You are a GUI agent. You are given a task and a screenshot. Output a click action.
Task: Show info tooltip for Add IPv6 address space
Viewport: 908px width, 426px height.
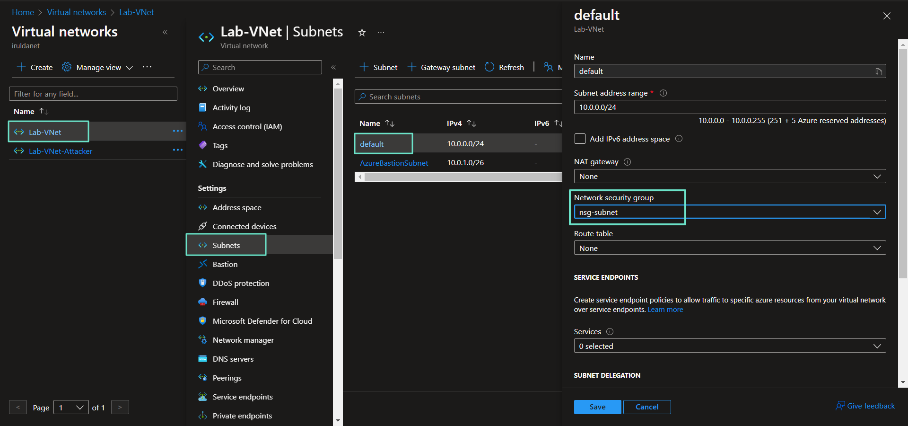click(x=679, y=139)
